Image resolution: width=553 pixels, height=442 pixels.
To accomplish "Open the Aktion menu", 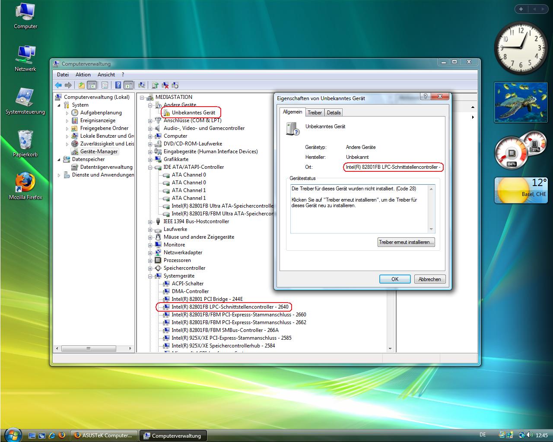I will (x=83, y=75).
